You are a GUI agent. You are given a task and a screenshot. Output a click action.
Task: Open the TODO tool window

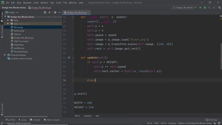pos(10,120)
